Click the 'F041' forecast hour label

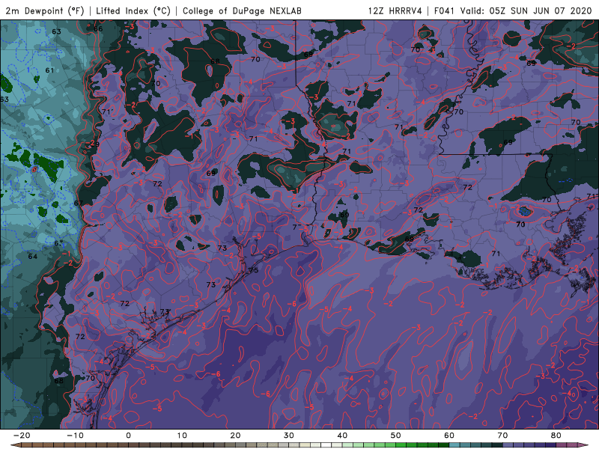(444, 10)
